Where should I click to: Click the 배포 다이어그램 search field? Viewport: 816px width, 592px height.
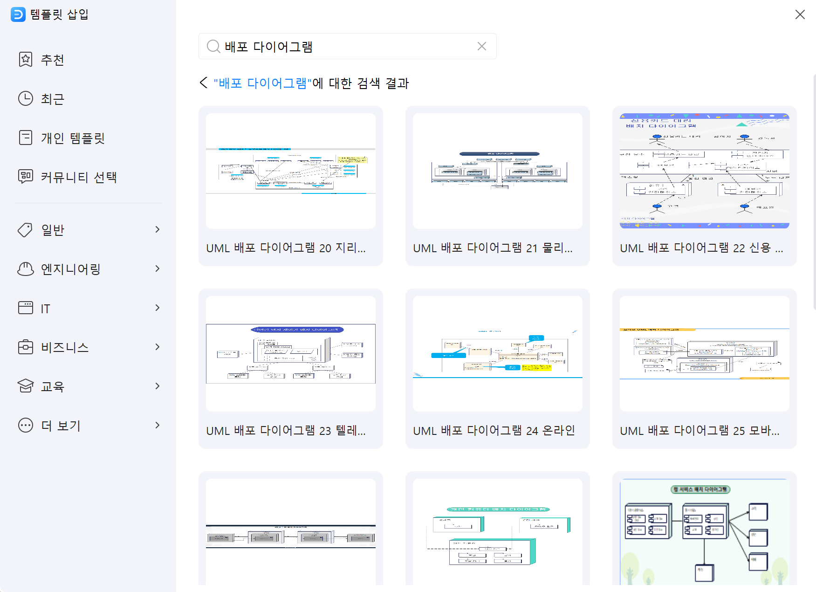click(x=348, y=46)
